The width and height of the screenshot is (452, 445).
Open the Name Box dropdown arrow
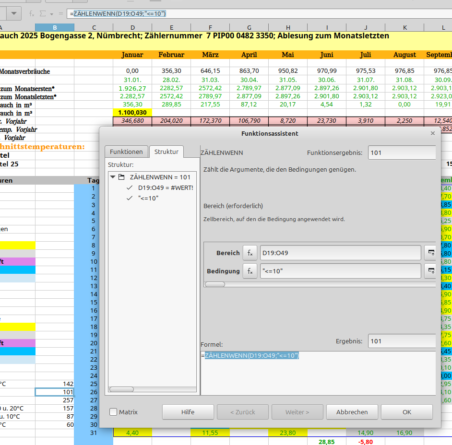[13, 13]
